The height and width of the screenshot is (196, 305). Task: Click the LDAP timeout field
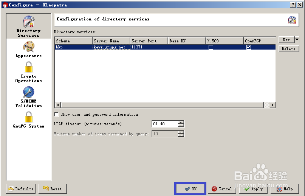tap(165, 124)
